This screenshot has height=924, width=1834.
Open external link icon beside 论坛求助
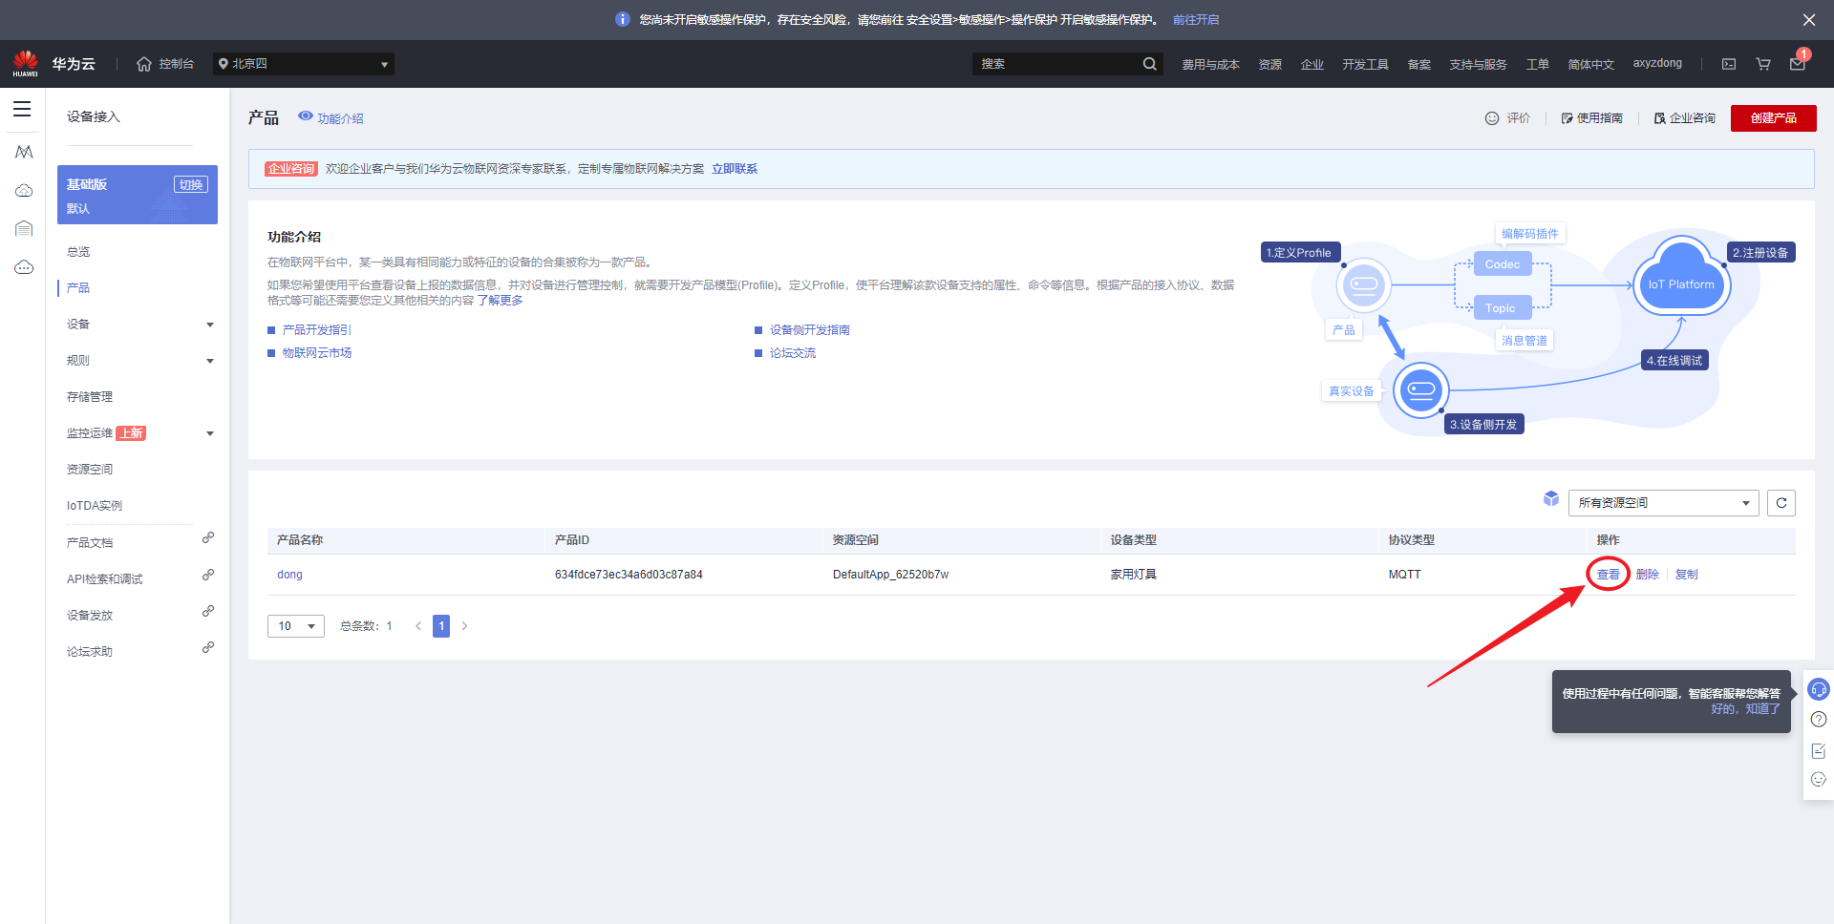208,647
